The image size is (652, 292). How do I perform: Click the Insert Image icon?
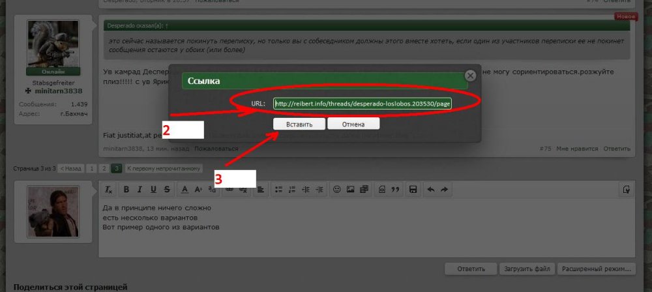(351, 190)
